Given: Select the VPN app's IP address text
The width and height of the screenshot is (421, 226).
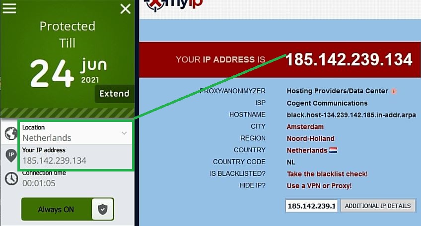Looking at the screenshot, I should 54,161.
